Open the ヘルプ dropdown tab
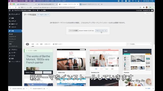 pyautogui.click(x=148, y=13)
